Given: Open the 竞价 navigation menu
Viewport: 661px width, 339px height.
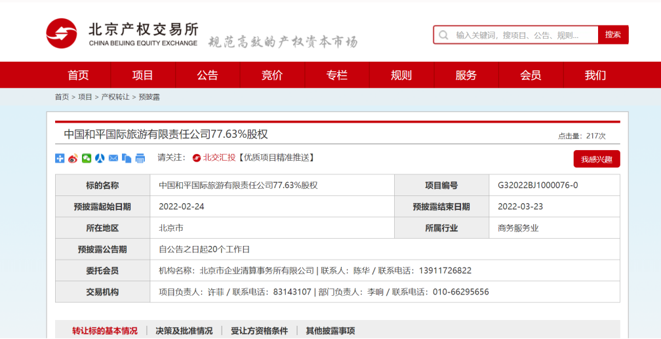Looking at the screenshot, I should click(x=272, y=75).
